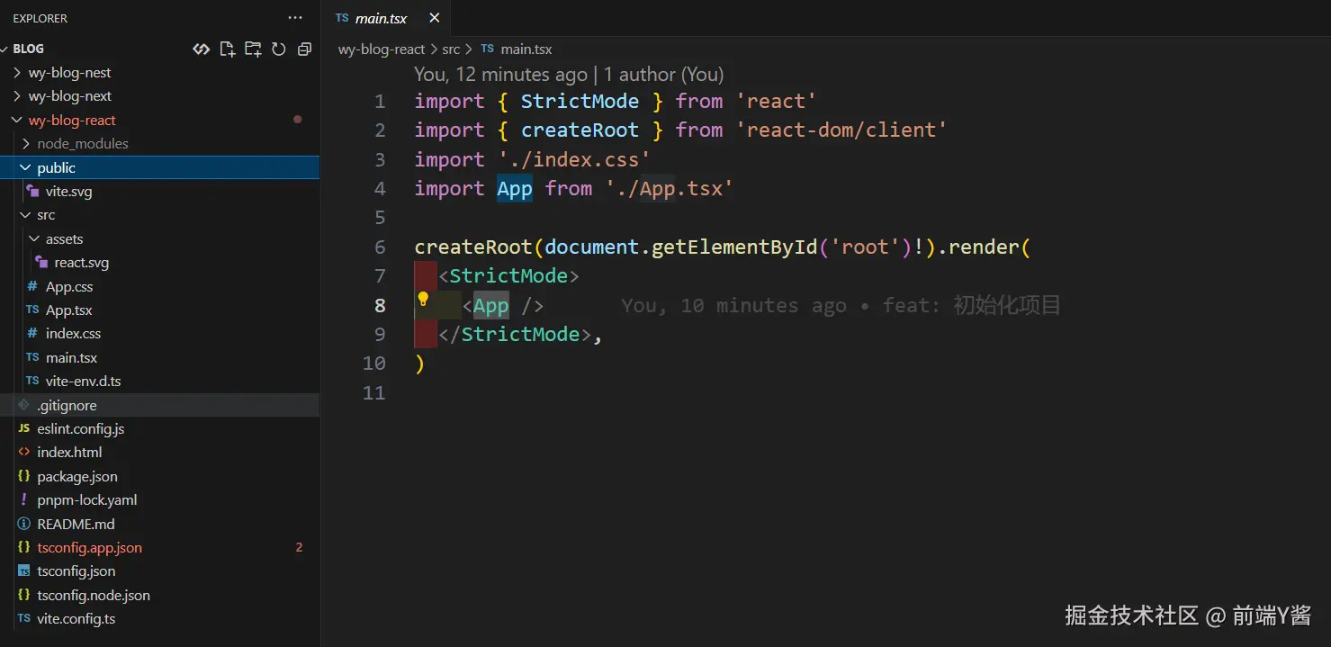Collapse the assets folder
The image size is (1331, 647).
click(x=34, y=238)
